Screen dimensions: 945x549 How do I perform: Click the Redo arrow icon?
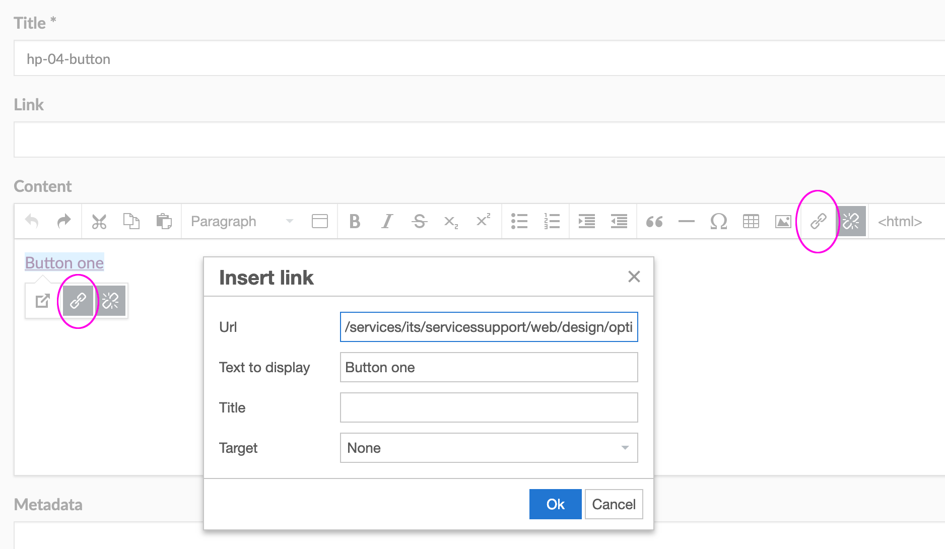click(x=64, y=221)
